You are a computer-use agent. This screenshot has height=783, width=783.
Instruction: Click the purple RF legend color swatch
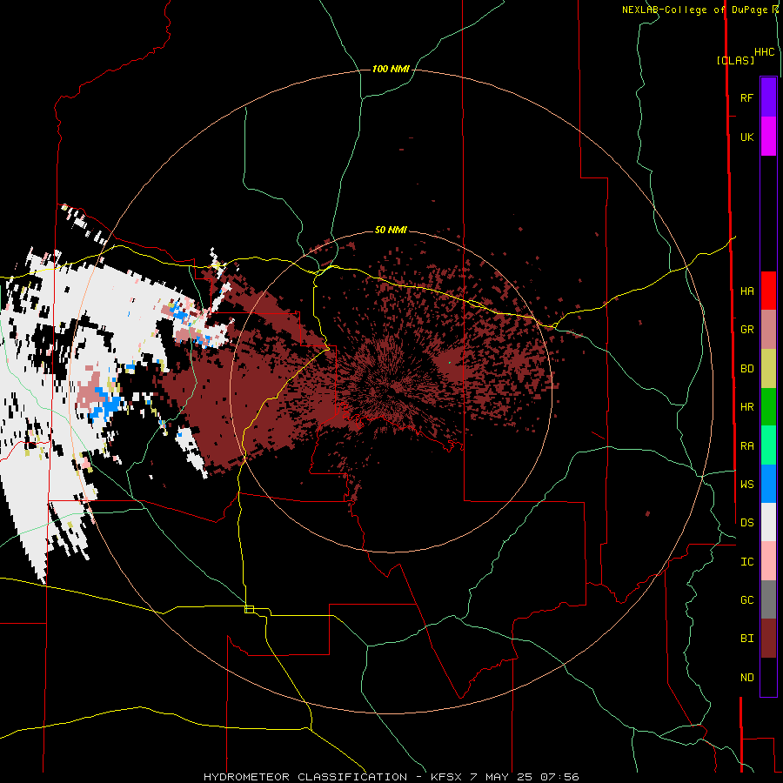point(768,97)
